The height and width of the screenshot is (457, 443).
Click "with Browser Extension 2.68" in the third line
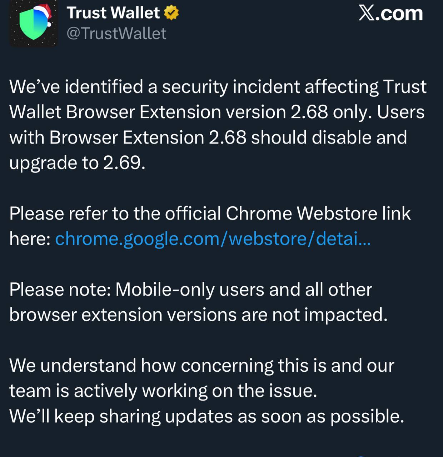click(128, 137)
